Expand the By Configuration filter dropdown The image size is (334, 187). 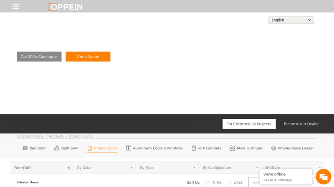tap(230, 167)
